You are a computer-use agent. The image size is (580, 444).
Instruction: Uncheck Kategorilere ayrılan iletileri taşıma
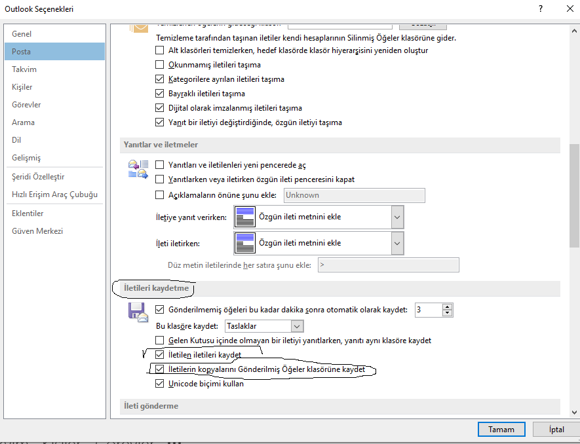click(x=159, y=79)
